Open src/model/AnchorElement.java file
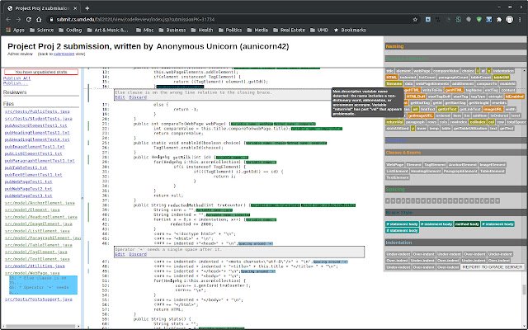Image resolution: width=528 pixels, height=330 pixels. 40,203
